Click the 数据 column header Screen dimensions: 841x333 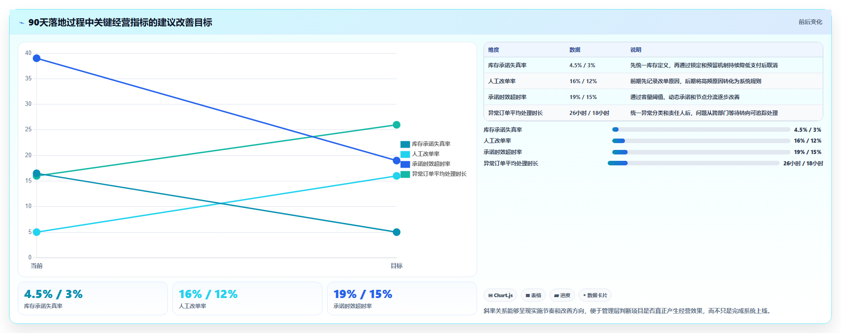coord(575,50)
